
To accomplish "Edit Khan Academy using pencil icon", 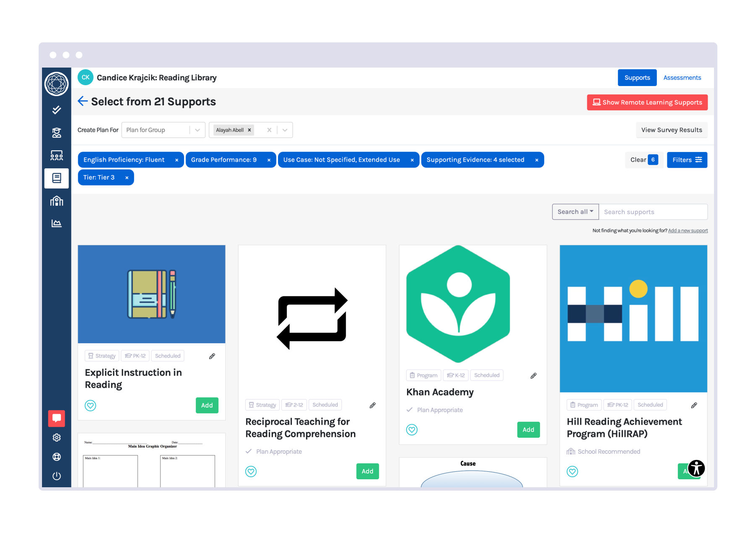I will [x=533, y=376].
